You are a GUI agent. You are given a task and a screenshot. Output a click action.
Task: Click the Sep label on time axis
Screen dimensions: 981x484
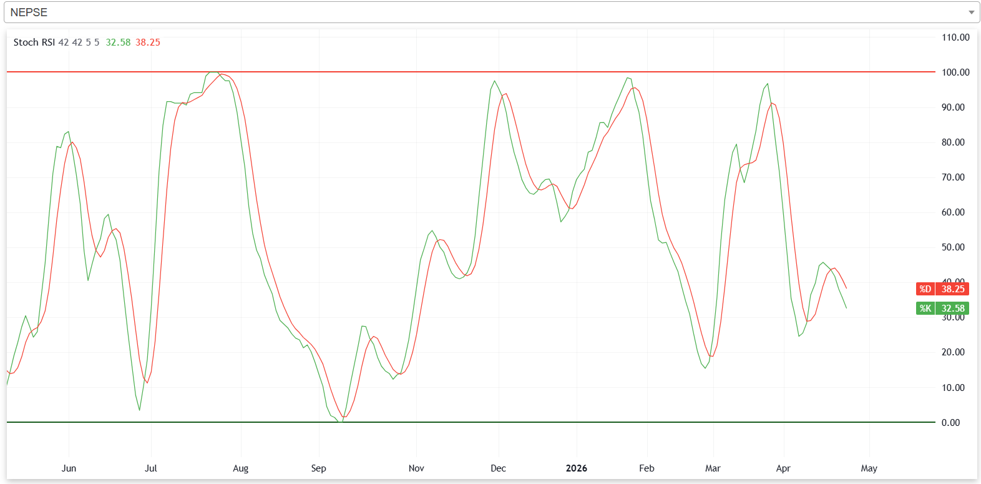pyautogui.click(x=318, y=468)
